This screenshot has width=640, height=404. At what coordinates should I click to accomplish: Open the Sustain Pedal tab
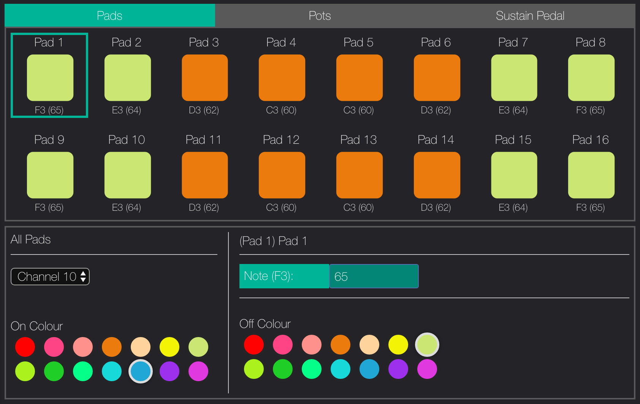pyautogui.click(x=530, y=16)
